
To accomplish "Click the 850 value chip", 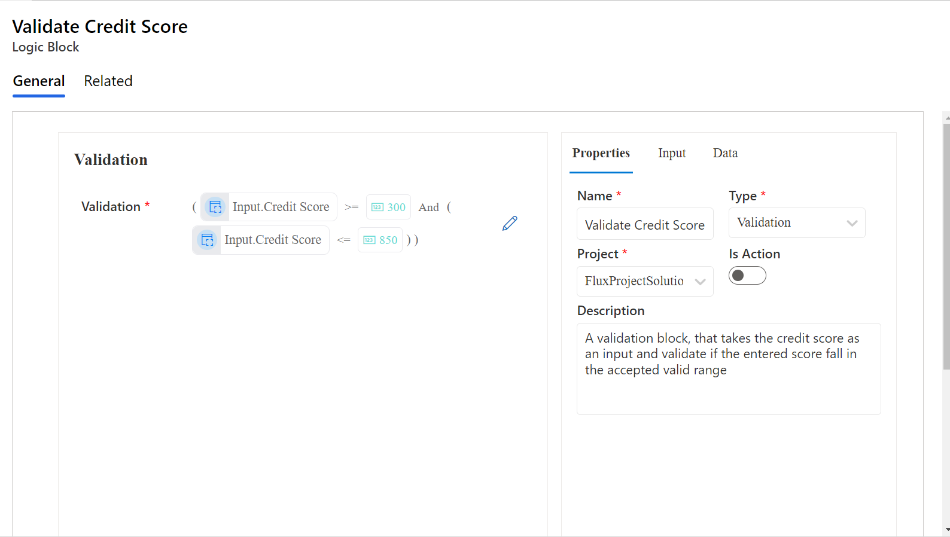I will (x=380, y=240).
